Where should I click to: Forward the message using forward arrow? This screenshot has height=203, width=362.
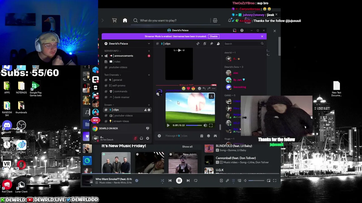[x=209, y=89]
